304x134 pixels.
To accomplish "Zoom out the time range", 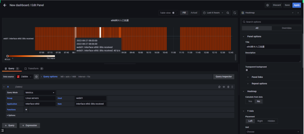I will point(228,13).
